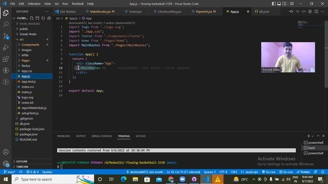Click New Folder icon in Explorer header
Image resolution: width=328 pixels, height=184 pixels.
[37, 18]
